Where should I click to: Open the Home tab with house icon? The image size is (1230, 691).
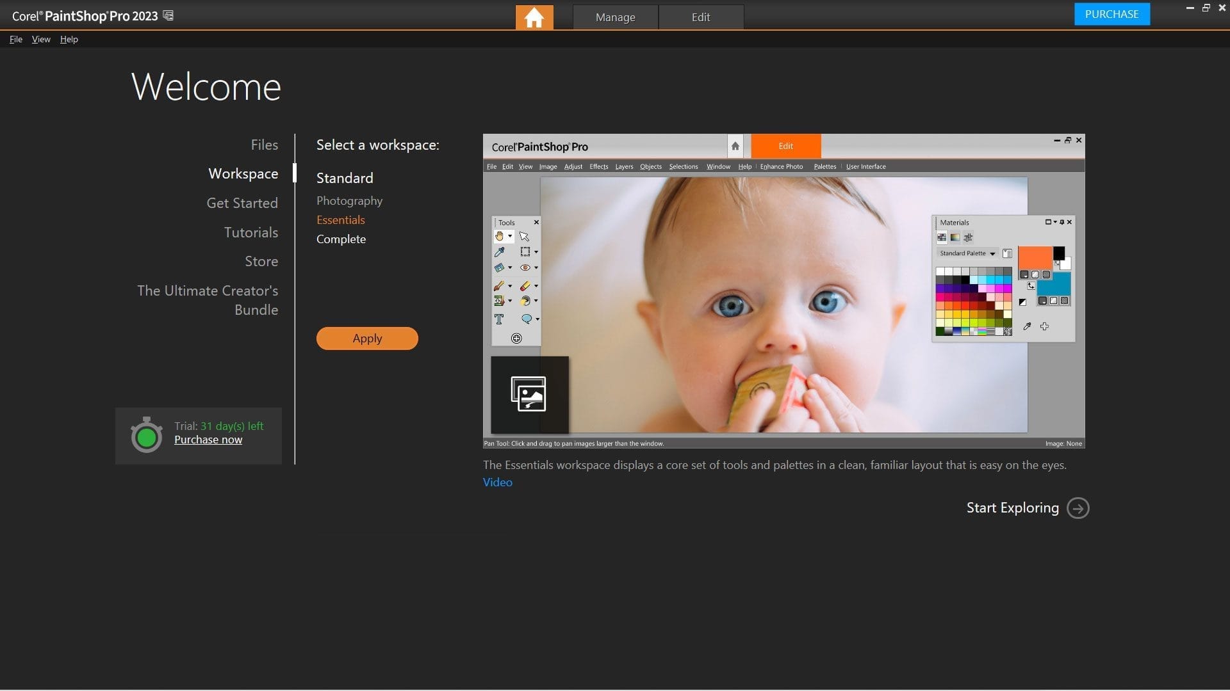(534, 17)
